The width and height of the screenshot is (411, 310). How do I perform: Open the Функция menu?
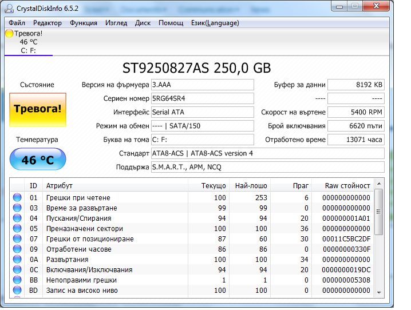coord(84,23)
